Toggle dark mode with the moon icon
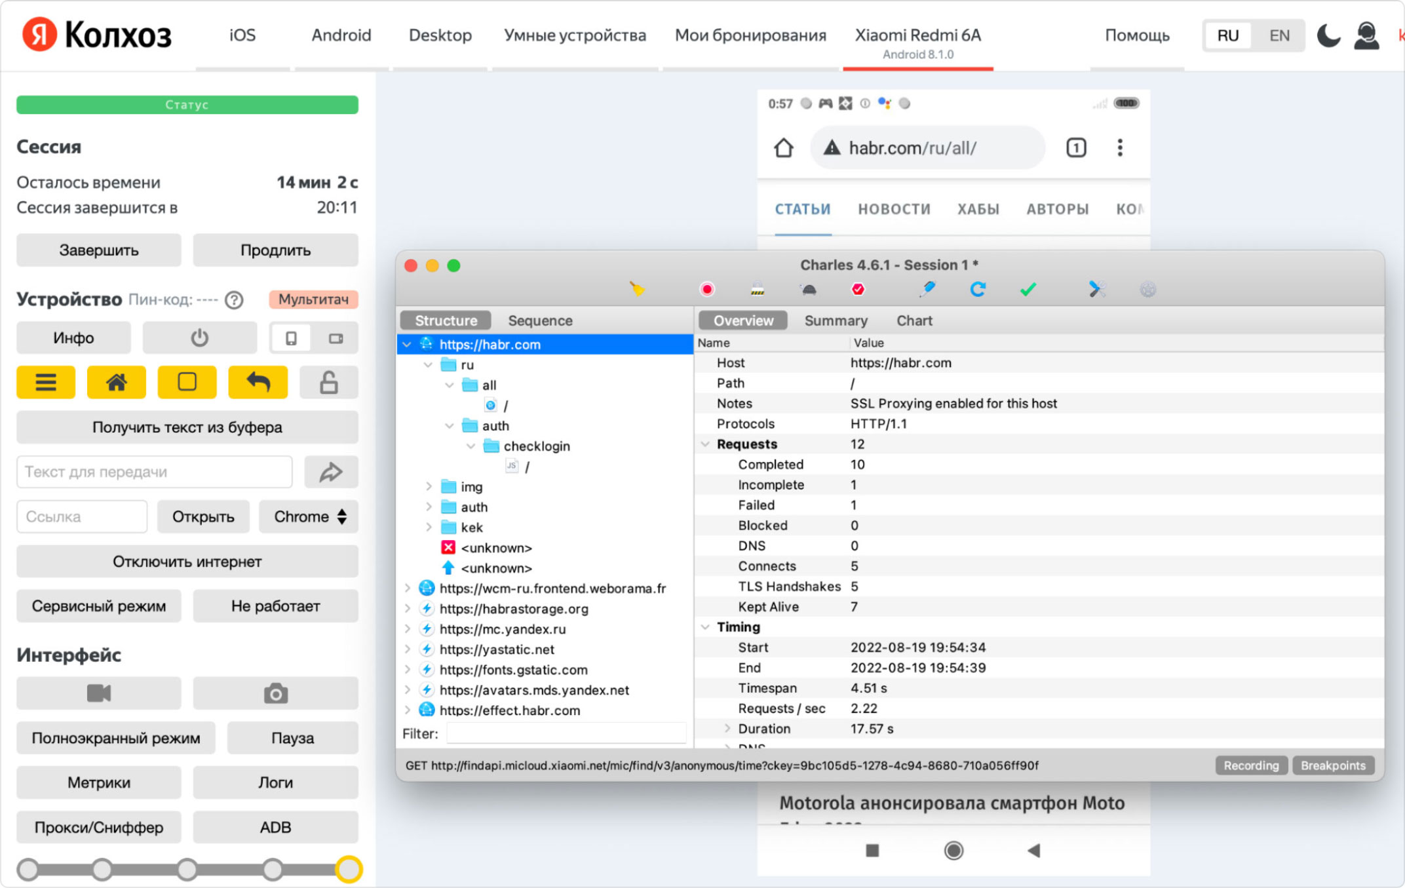Screen dimensions: 1405x888 click(x=1328, y=35)
